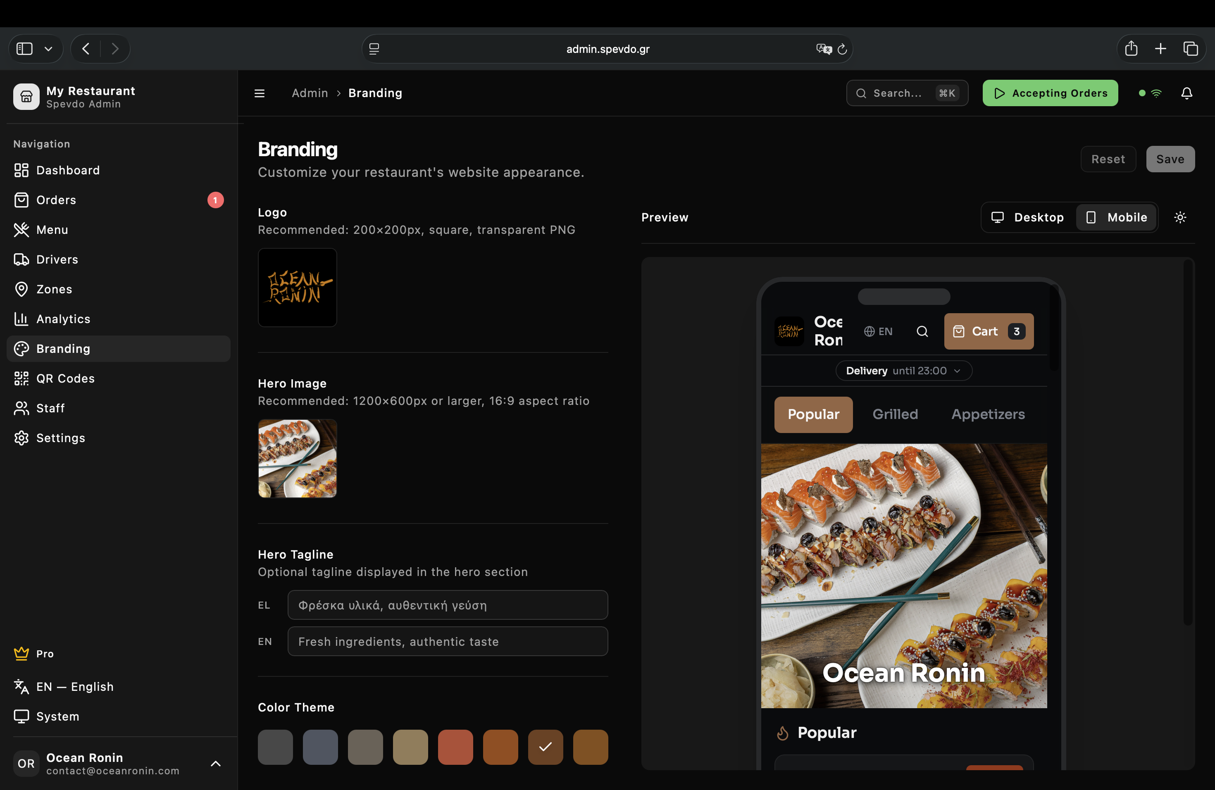Screen dimensions: 1215x790
Task: Click the Safari share icon
Action: [1131, 48]
